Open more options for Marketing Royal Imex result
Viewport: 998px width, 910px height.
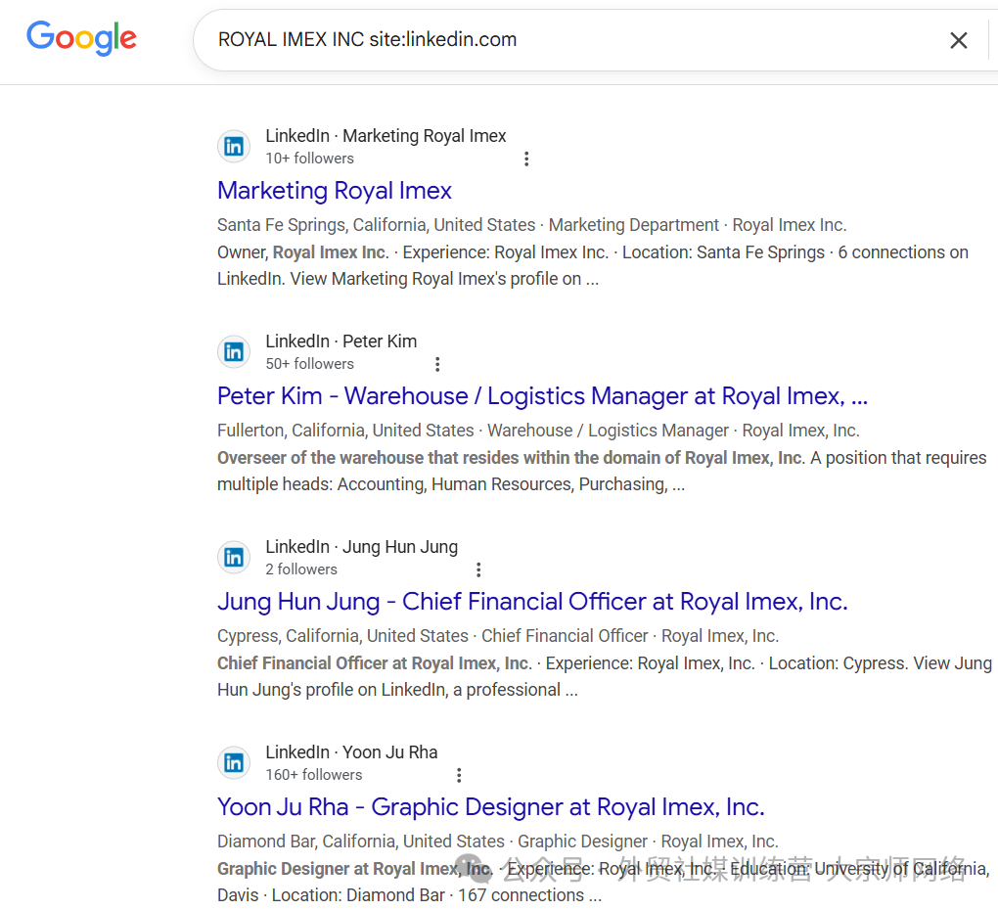526,159
